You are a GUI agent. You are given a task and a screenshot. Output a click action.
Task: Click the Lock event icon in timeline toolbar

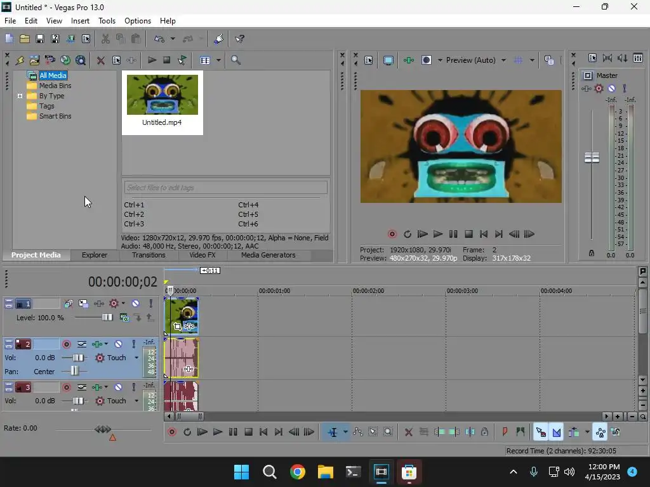click(484, 432)
